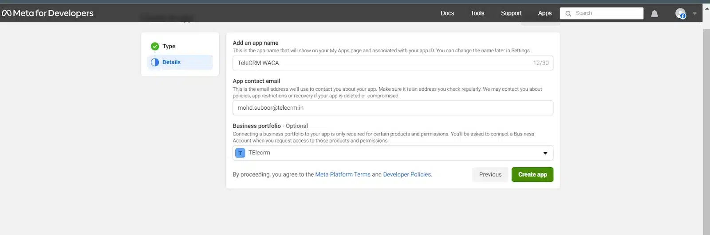Open the Meta Platform Terms link
The height and width of the screenshot is (235, 710).
343,174
